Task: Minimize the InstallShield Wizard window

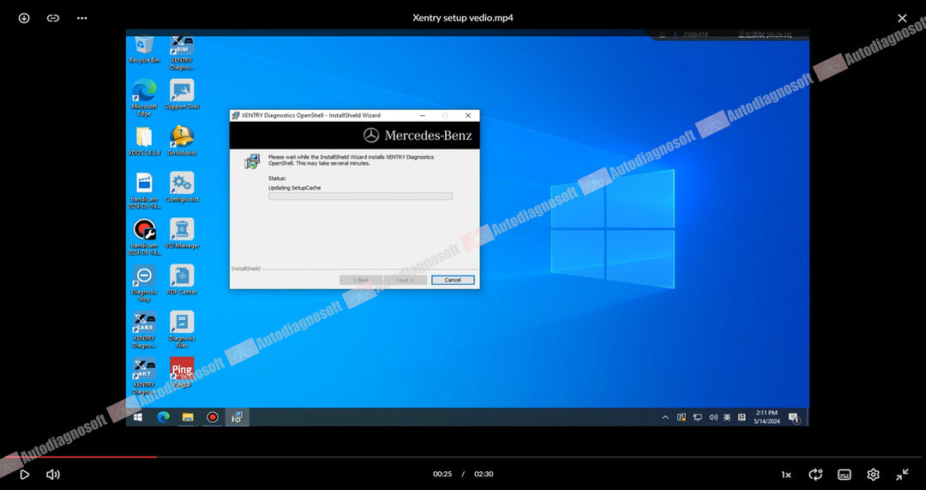Action: pos(423,116)
